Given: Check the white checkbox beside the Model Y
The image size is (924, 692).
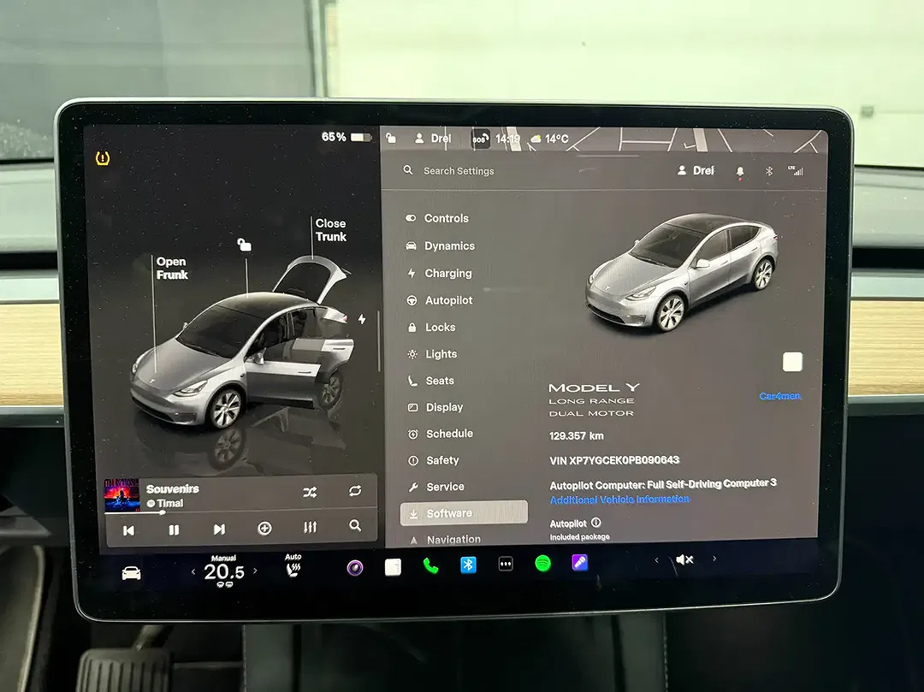Looking at the screenshot, I should 792,362.
